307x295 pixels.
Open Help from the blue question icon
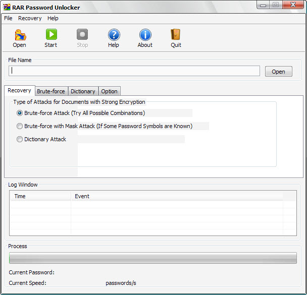[114, 38]
